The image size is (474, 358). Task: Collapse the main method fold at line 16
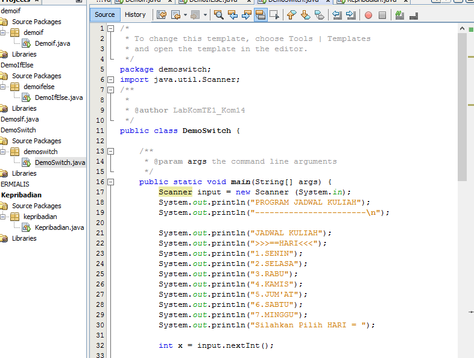pos(111,182)
